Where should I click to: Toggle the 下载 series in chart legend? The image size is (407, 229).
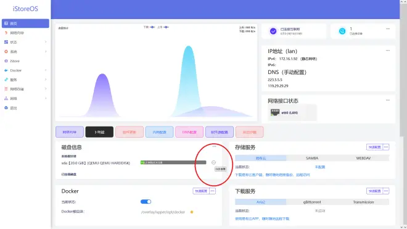[149, 27]
